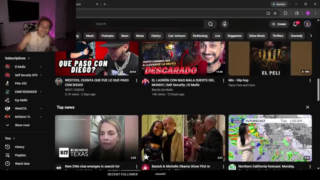The image size is (320, 180).
Task: Open options for Obama PDA video
Action: pos(223,167)
